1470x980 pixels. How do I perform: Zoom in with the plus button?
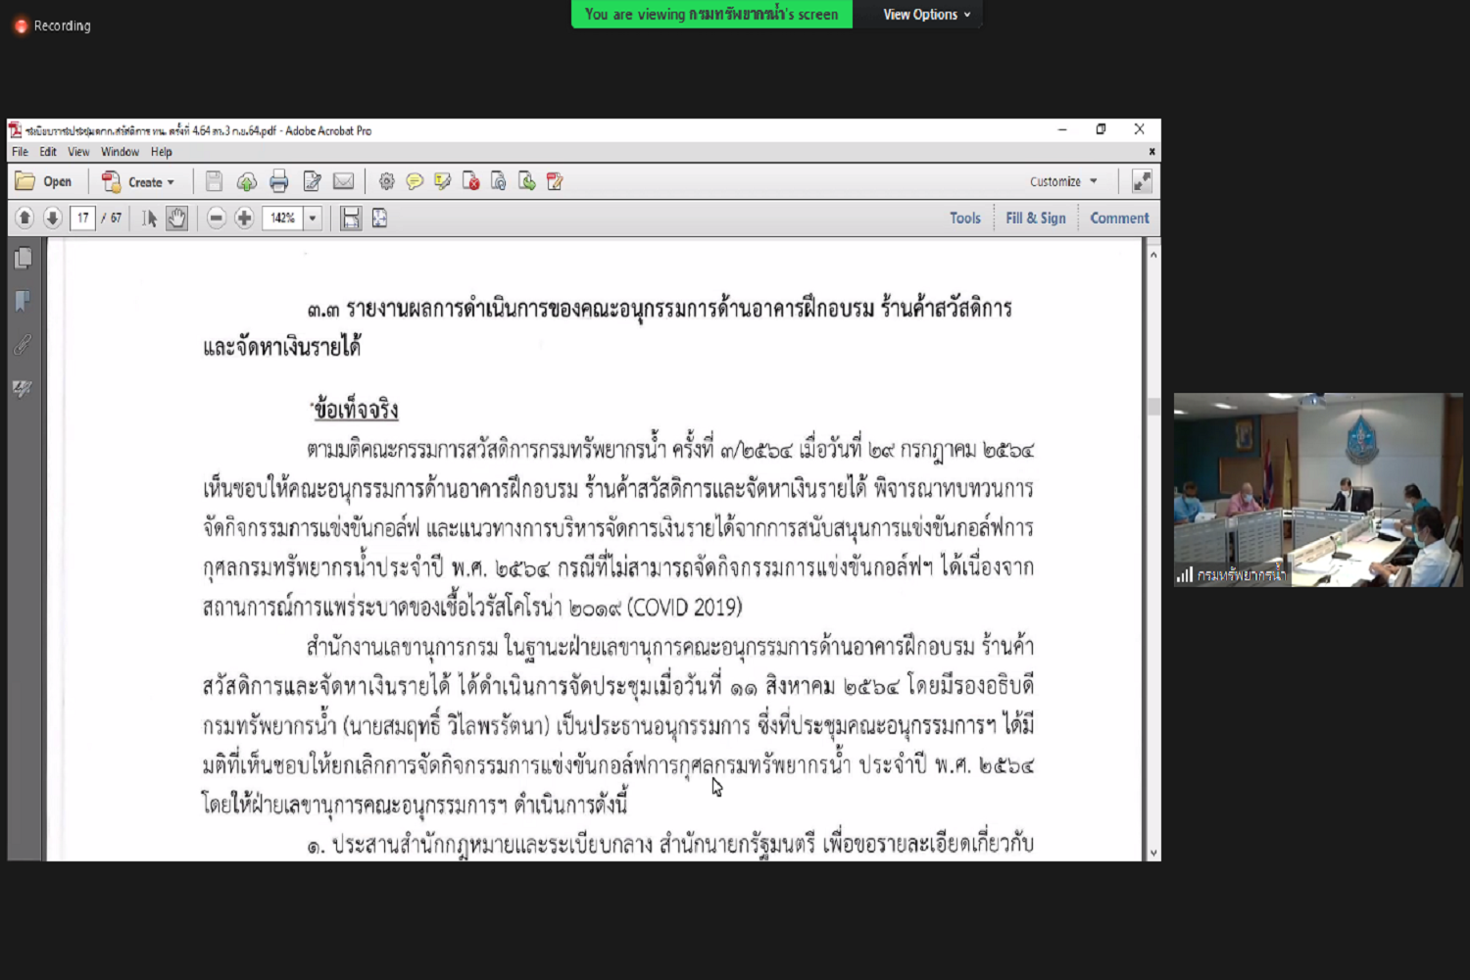[x=244, y=218]
